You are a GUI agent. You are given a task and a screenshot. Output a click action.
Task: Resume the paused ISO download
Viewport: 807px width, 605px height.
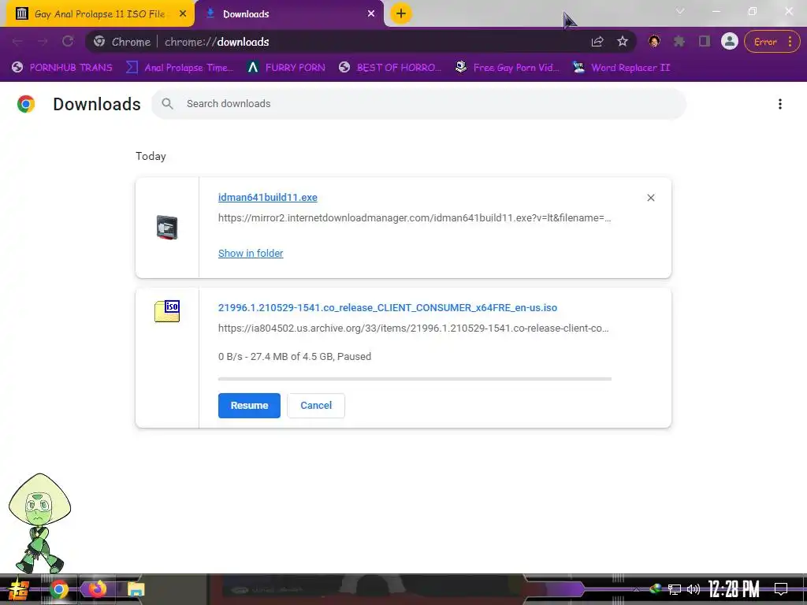click(x=249, y=406)
